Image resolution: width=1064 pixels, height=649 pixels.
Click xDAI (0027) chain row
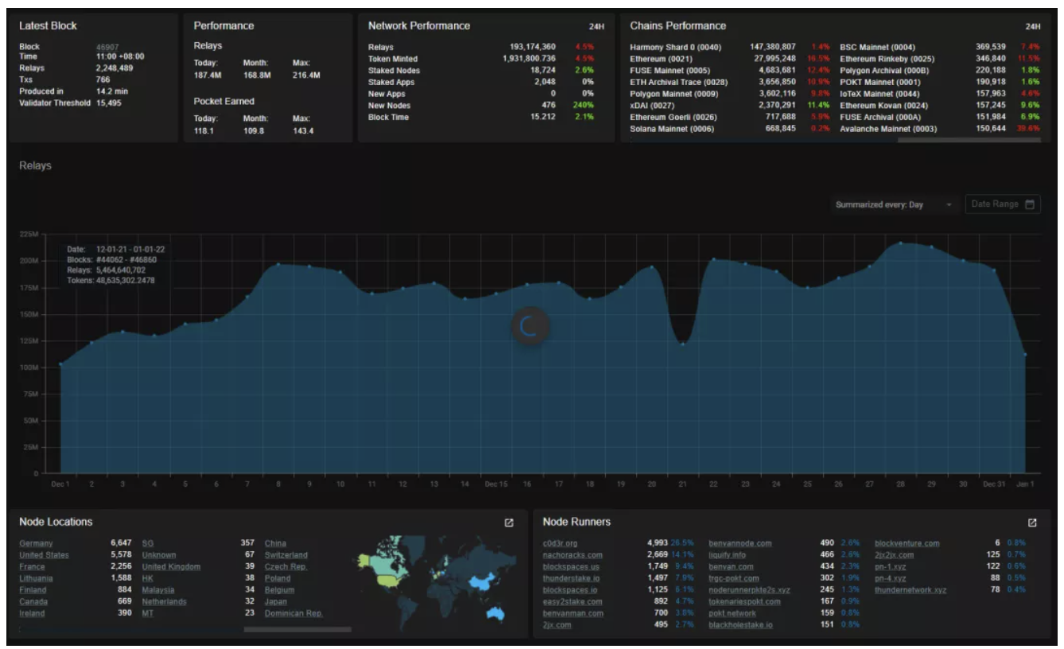(x=730, y=105)
